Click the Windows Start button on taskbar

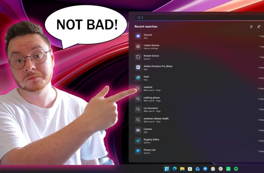(167, 169)
